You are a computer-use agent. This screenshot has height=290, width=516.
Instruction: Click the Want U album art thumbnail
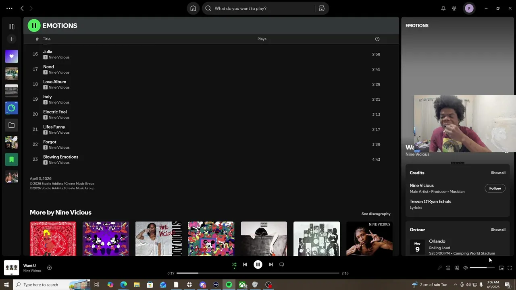tap(11, 268)
